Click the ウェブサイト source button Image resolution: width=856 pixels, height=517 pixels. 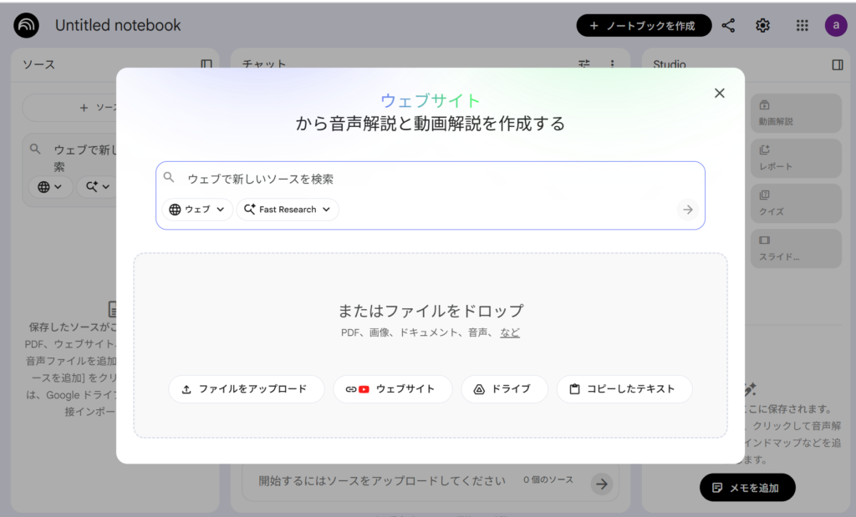click(x=393, y=389)
